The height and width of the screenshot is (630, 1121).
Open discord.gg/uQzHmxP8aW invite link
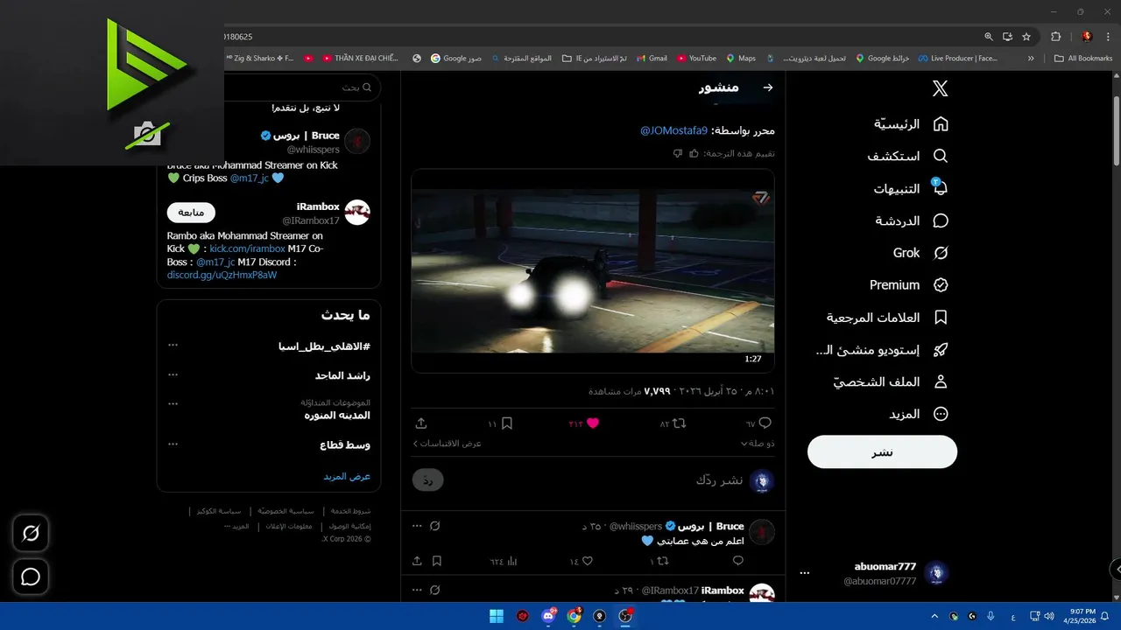pyautogui.click(x=222, y=275)
